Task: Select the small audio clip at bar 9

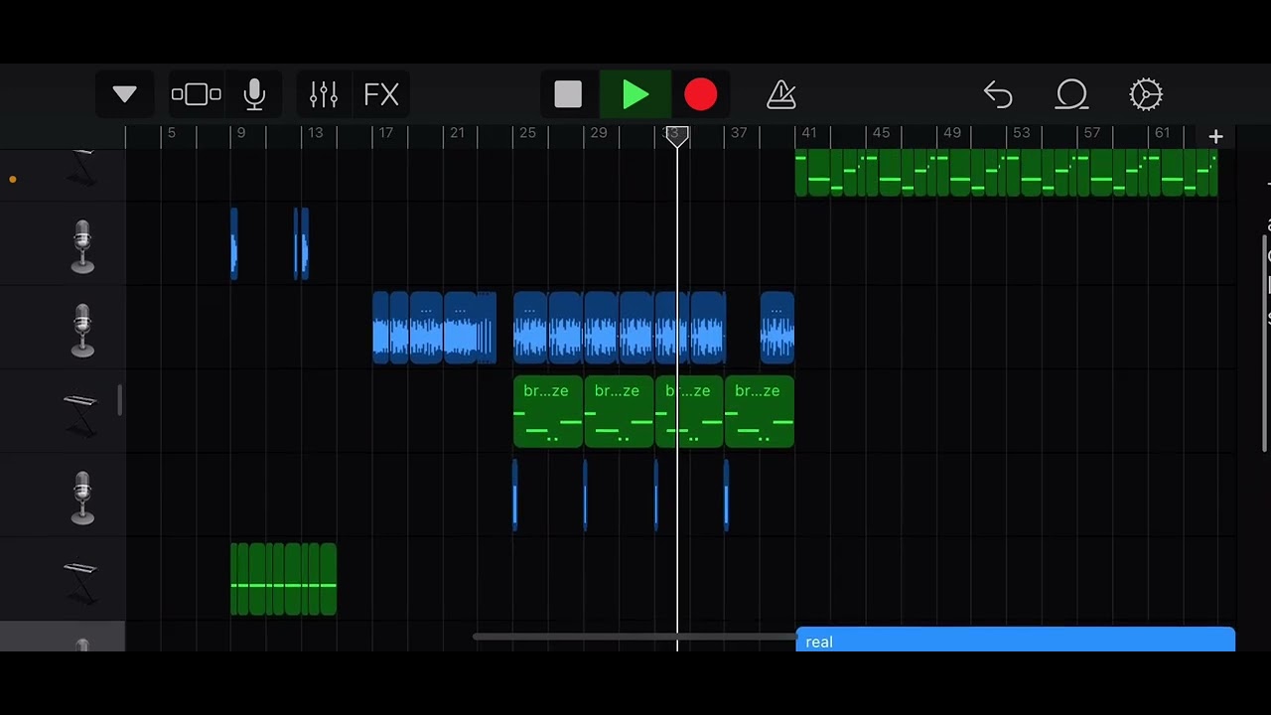Action: point(234,243)
